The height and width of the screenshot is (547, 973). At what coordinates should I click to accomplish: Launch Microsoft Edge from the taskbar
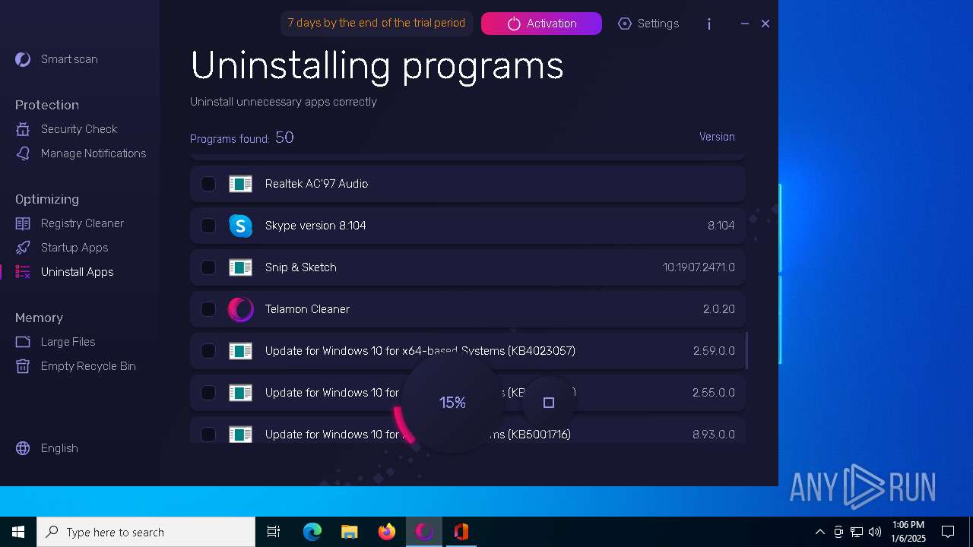point(312,532)
